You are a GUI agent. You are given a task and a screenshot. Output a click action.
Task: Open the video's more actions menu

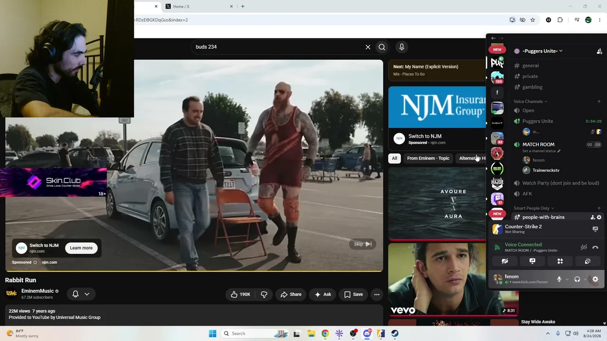(377, 295)
